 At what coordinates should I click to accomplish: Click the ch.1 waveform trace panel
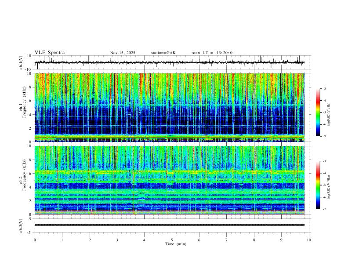[172, 62]
